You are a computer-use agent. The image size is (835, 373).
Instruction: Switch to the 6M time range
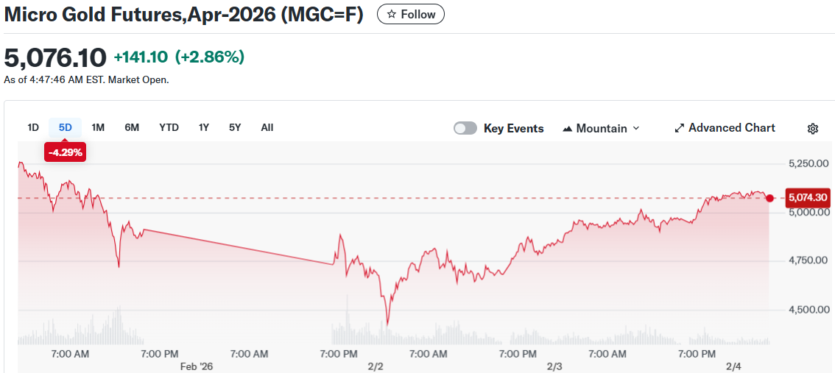coord(132,127)
